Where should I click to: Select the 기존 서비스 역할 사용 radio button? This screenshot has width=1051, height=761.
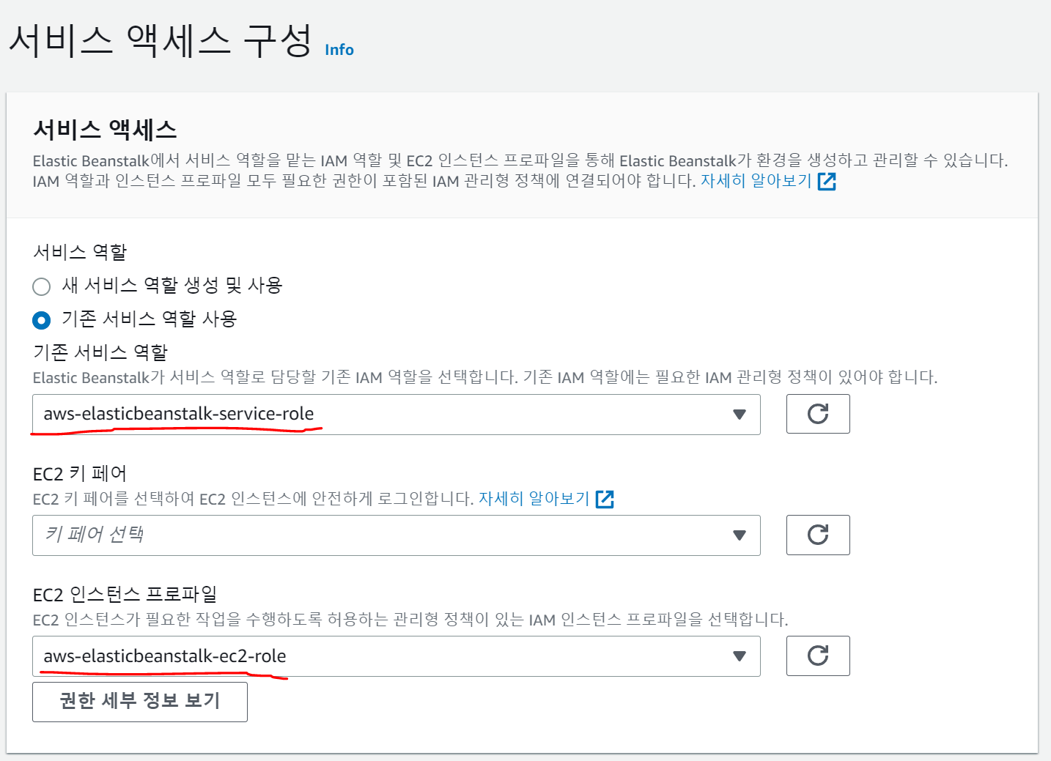(x=42, y=320)
